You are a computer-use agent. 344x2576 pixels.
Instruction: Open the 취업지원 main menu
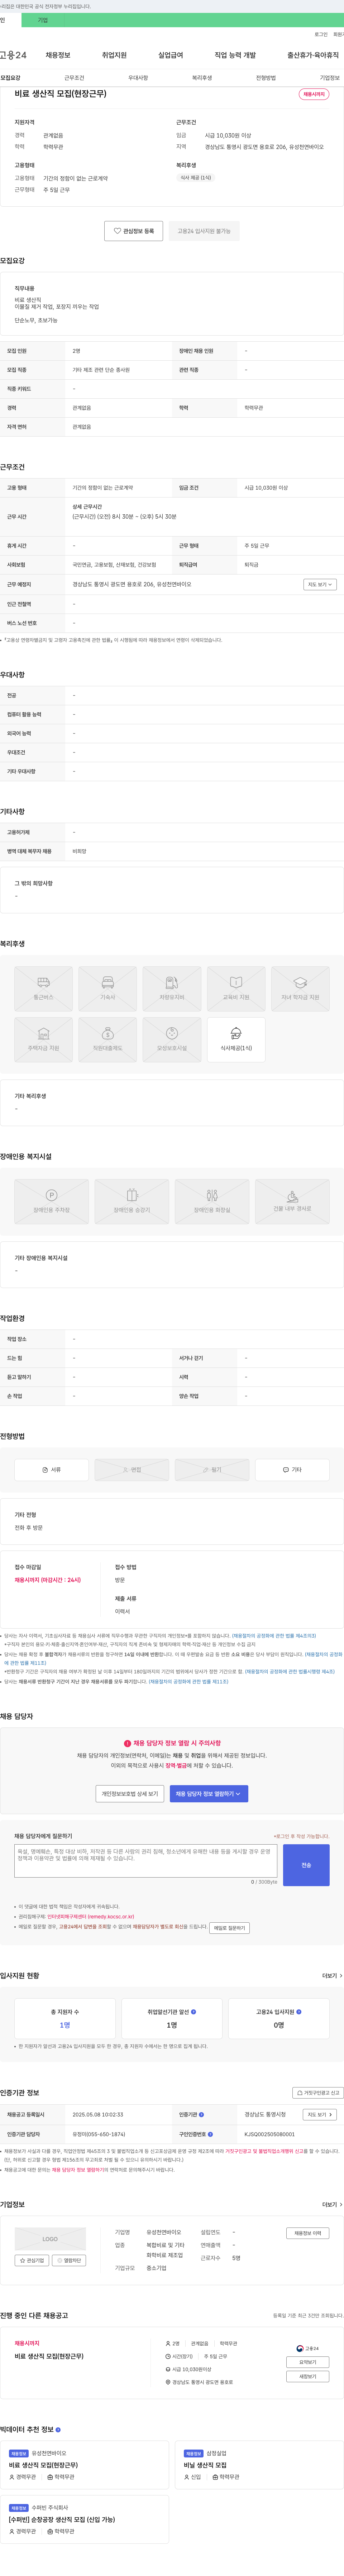tap(114, 55)
